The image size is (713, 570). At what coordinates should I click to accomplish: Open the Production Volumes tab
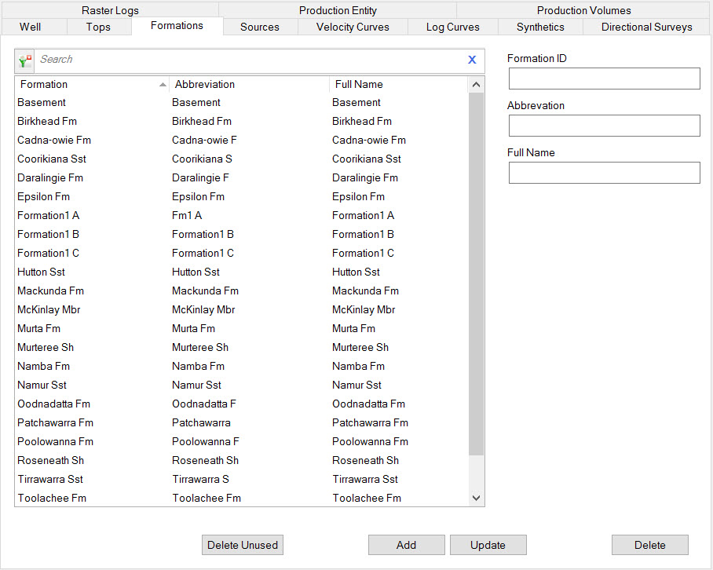point(583,10)
